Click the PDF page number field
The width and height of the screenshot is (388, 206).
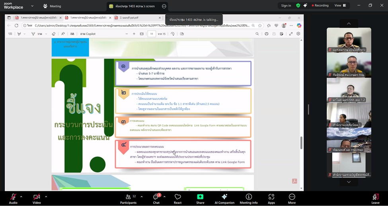pyautogui.click(x=152, y=34)
